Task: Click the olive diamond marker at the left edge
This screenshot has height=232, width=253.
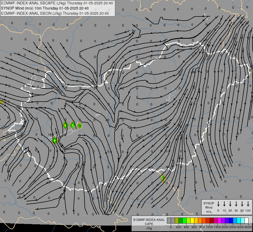Action: [x=2, y=102]
